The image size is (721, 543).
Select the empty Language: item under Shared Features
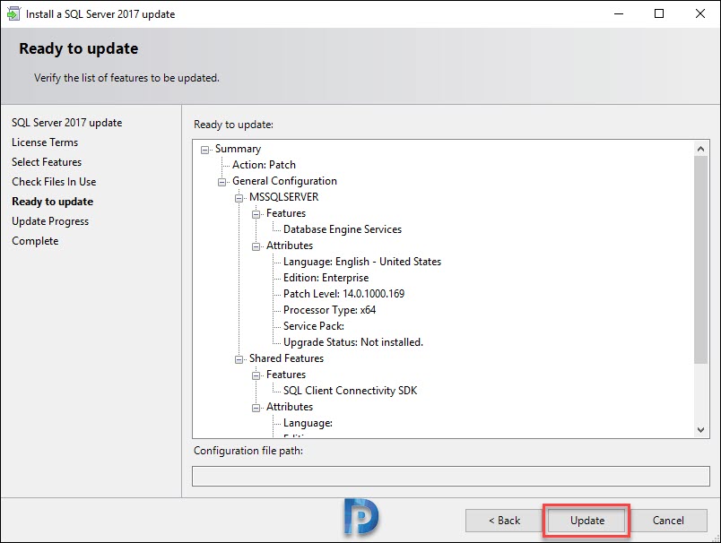click(x=308, y=423)
